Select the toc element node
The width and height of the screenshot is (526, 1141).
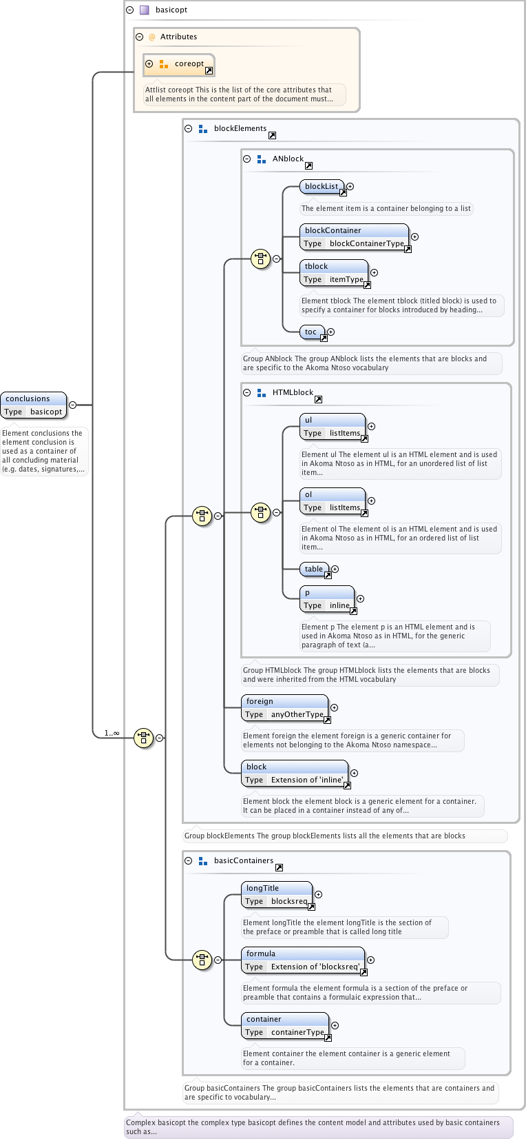[x=312, y=332]
